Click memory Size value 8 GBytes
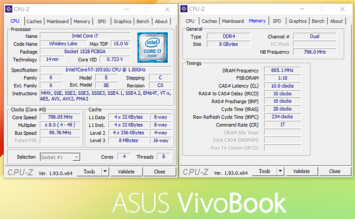The height and width of the screenshot is (219, 355). point(229,44)
